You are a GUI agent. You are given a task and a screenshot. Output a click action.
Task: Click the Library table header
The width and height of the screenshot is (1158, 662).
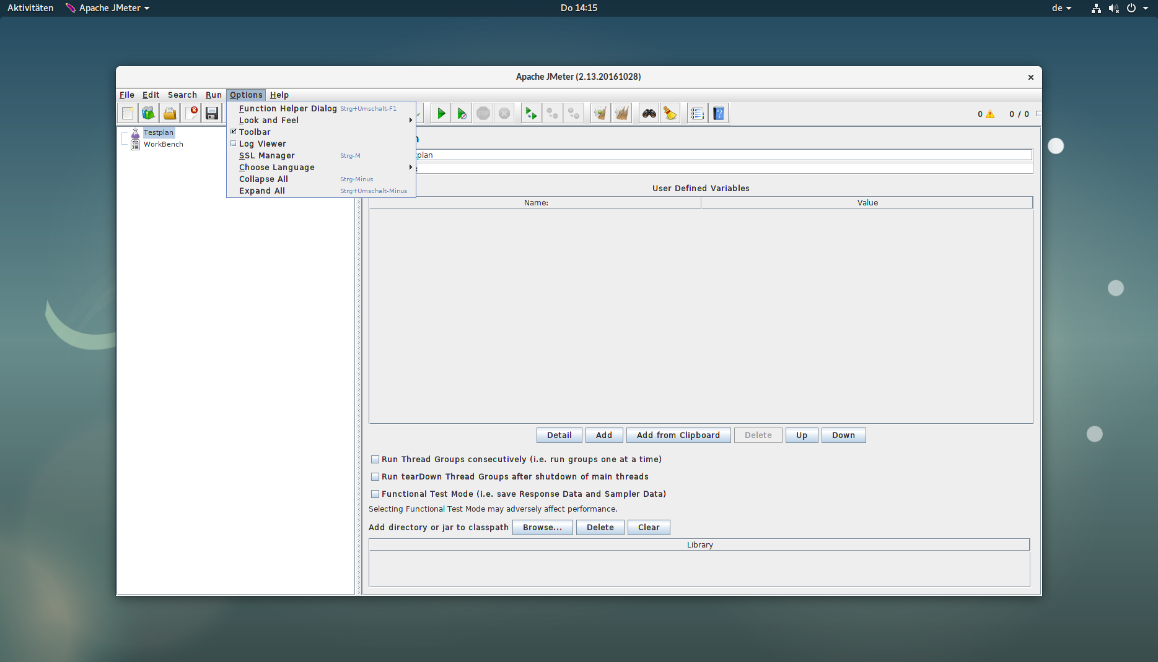[x=700, y=544]
